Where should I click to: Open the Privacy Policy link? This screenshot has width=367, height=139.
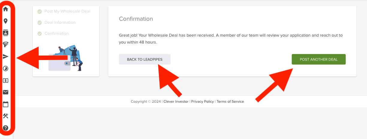point(202,101)
